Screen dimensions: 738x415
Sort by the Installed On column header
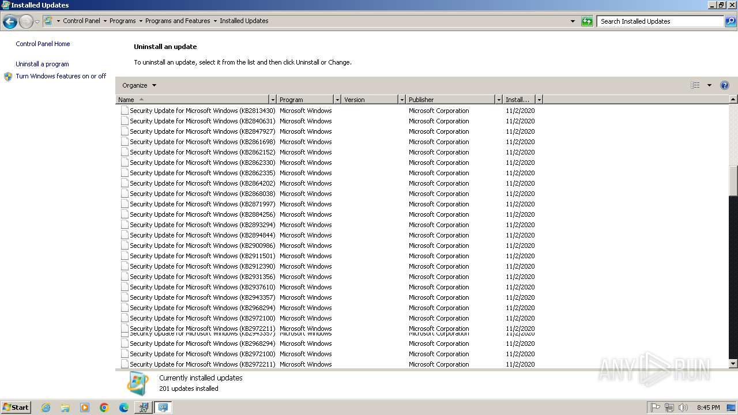(x=519, y=100)
